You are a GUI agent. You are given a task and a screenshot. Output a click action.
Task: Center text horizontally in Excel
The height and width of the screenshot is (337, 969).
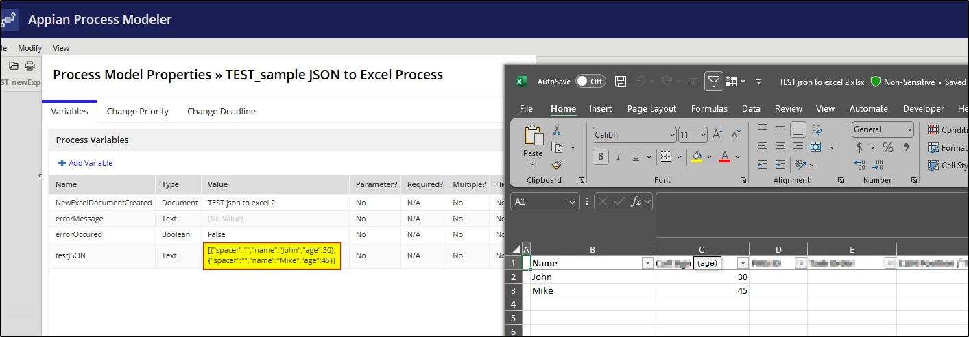click(780, 147)
